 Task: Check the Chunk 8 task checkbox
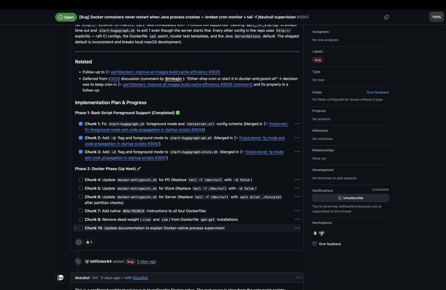81,220
